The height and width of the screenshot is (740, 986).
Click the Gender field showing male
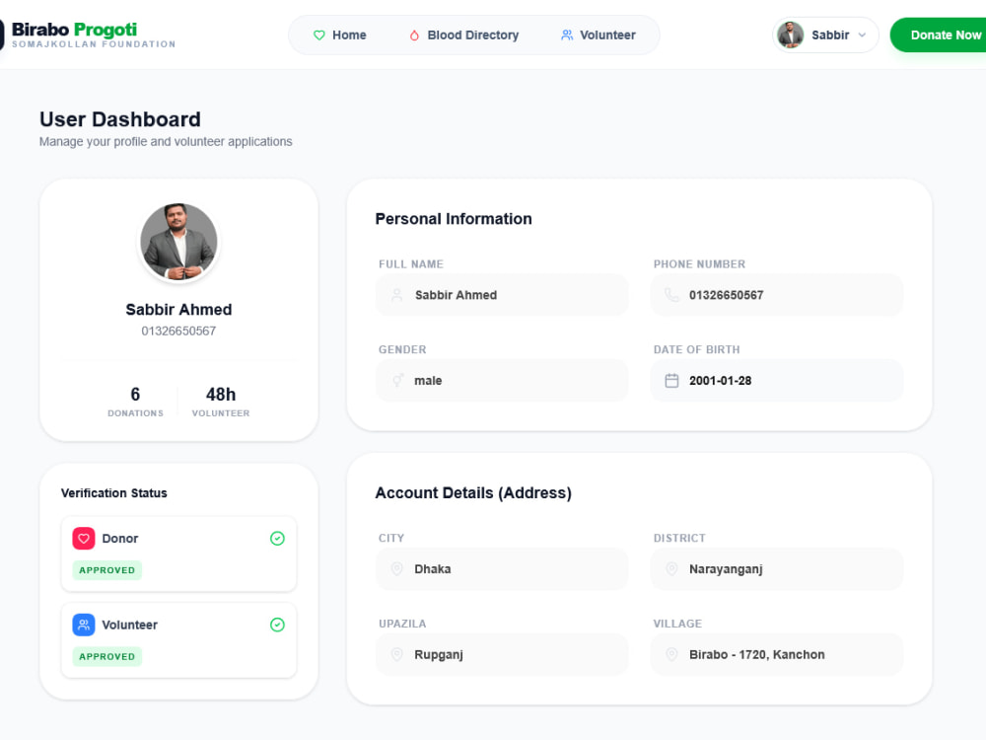tap(502, 380)
